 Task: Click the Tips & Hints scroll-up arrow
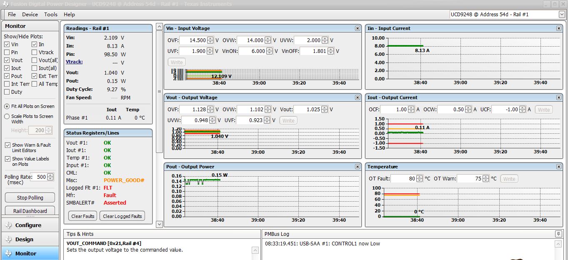(255, 250)
